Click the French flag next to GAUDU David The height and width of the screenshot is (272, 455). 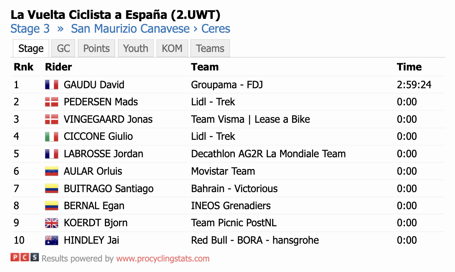coord(52,85)
